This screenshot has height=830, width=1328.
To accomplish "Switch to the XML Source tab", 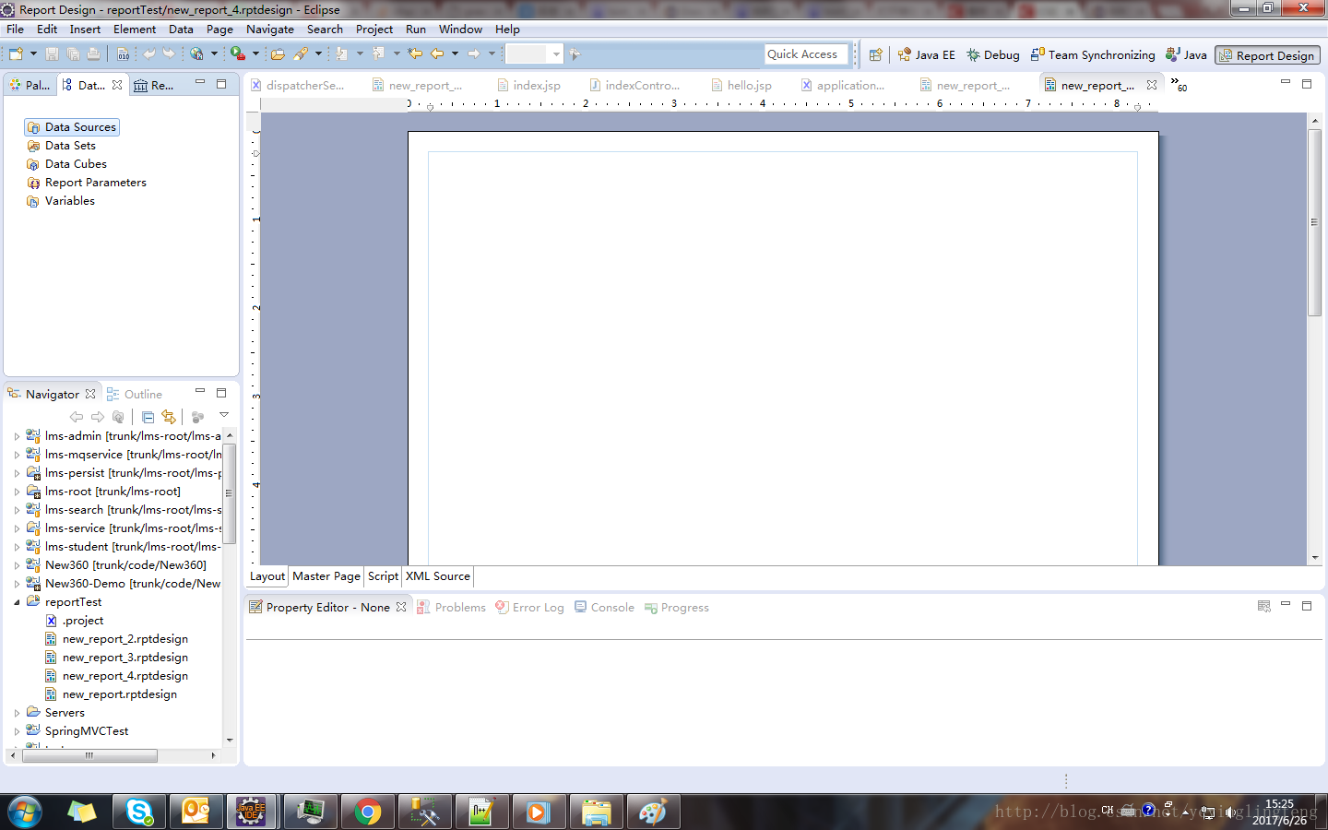I will pos(438,576).
